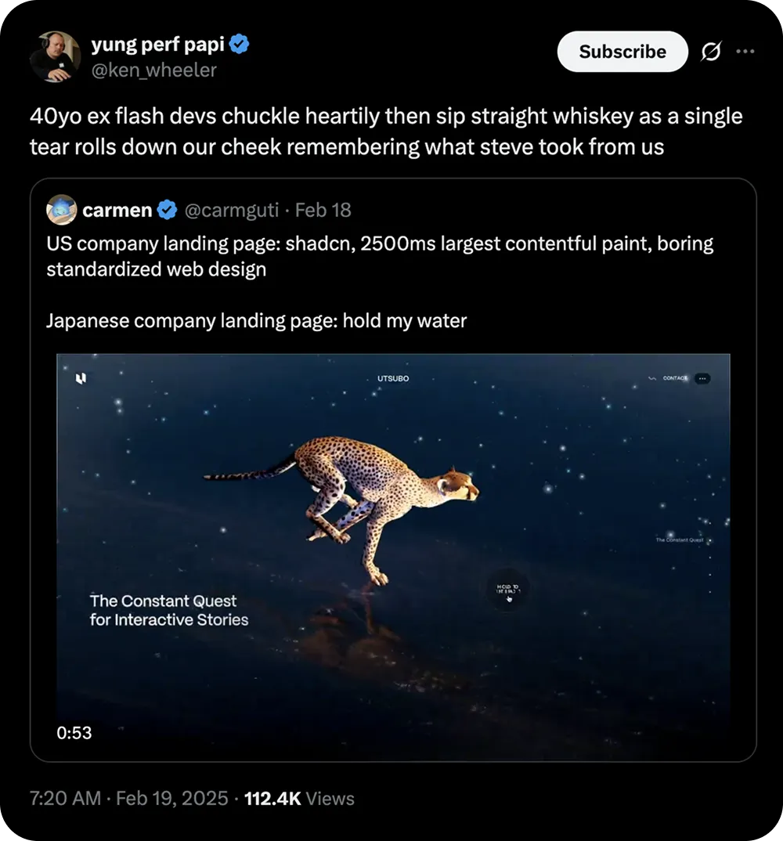Click The Constant Quest scroll marker label
Screen dimensions: 783x841
pos(679,540)
